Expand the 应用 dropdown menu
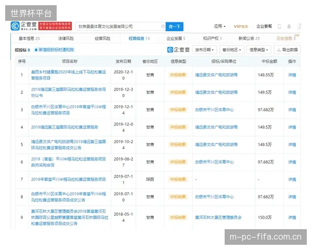The width and height of the screenshot is (312, 250). 220,27
